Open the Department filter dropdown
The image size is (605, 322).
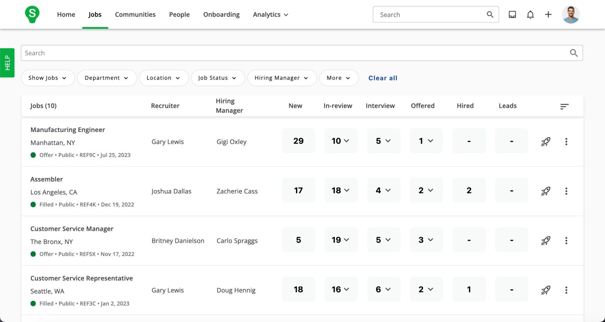(107, 78)
